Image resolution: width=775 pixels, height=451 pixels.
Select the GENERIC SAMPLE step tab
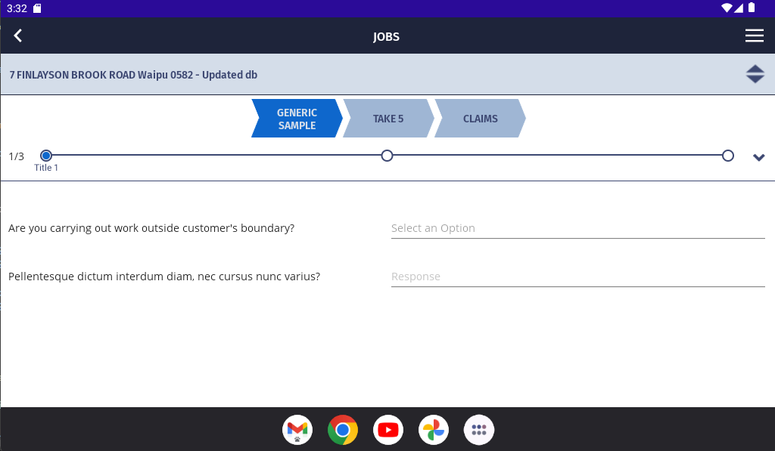(x=297, y=119)
